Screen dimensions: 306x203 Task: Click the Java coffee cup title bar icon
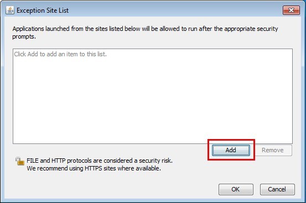[x=10, y=10]
